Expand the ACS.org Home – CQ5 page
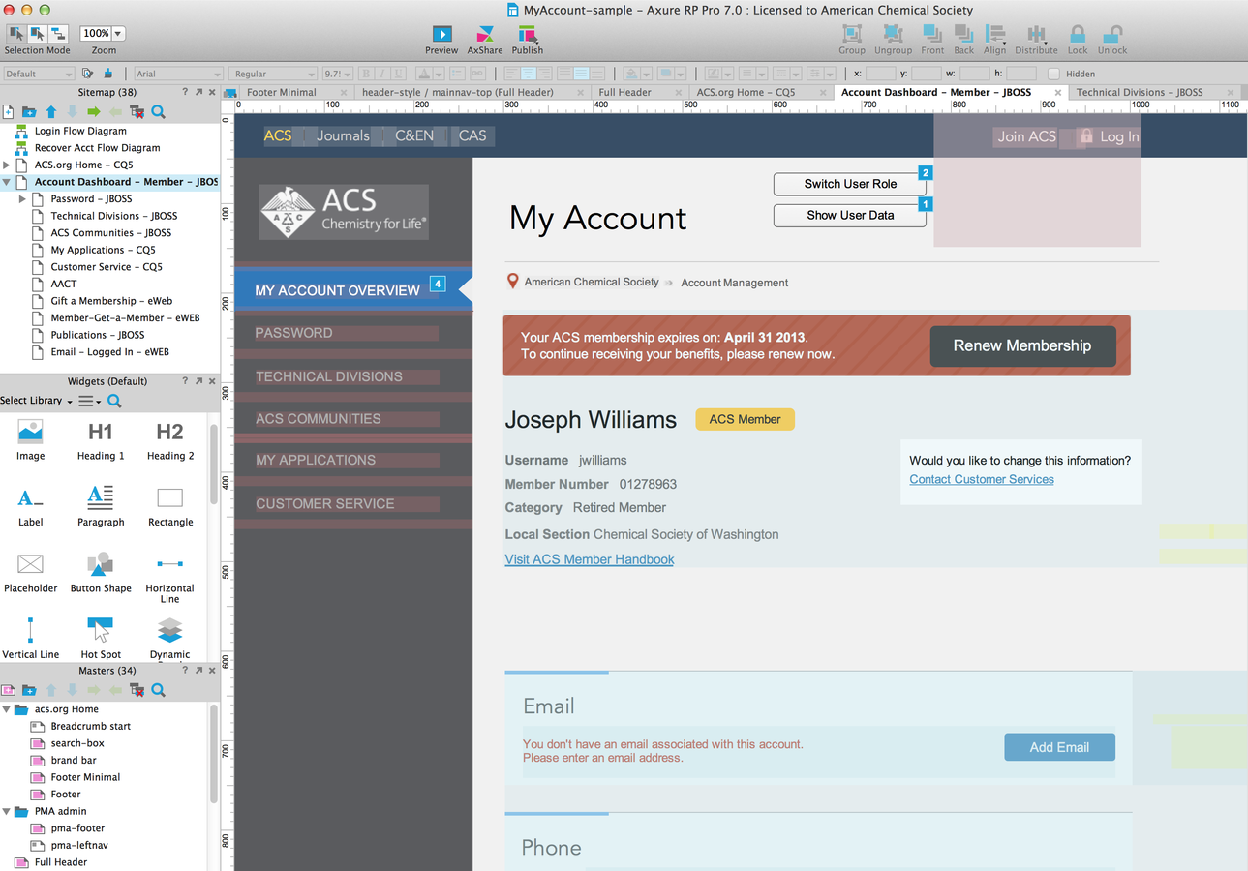The height and width of the screenshot is (871, 1248). [8, 165]
